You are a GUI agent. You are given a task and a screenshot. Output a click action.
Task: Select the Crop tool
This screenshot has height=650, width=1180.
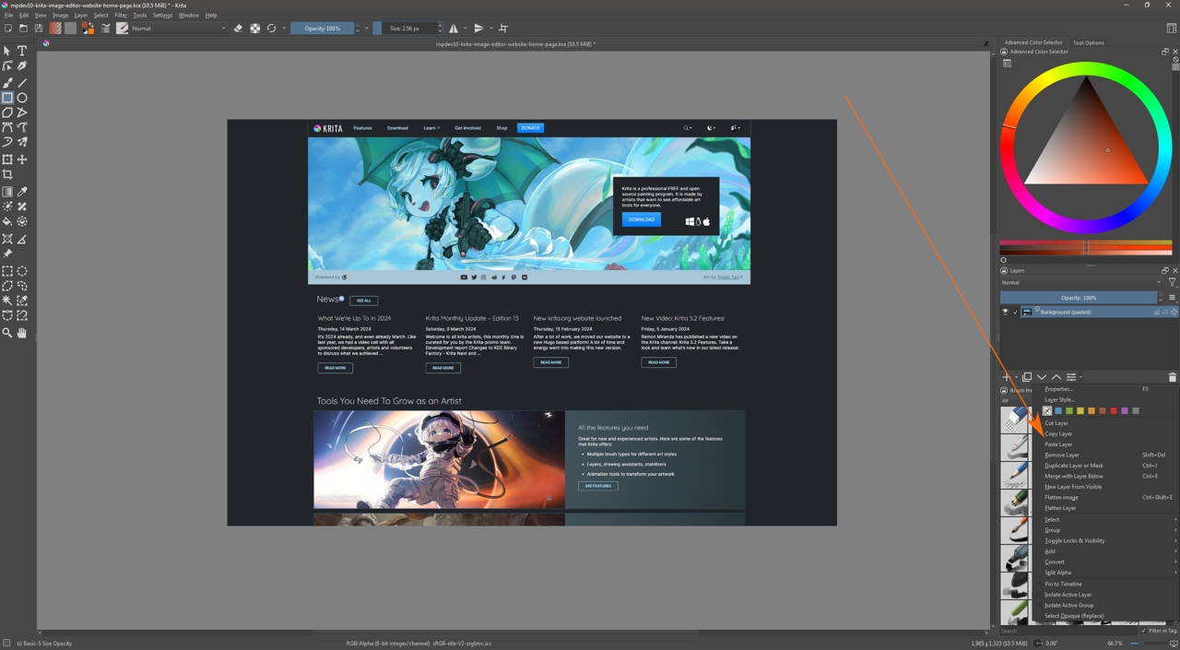click(7, 174)
